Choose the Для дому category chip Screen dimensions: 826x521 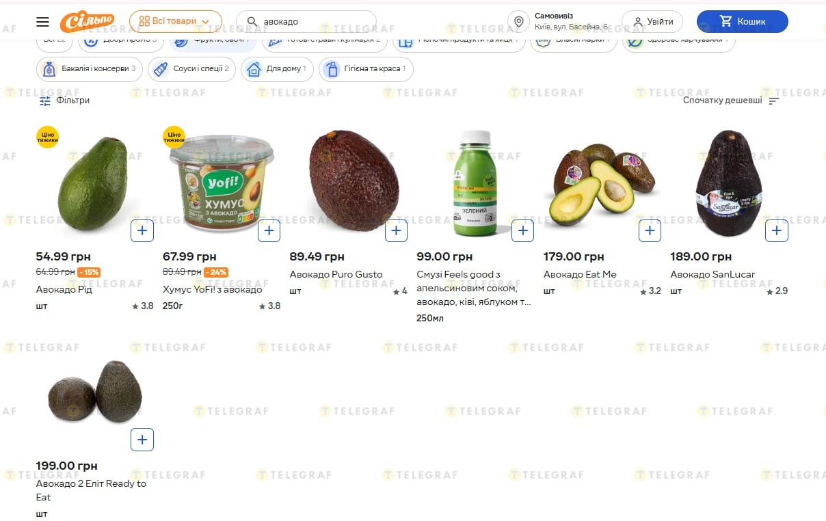point(278,69)
